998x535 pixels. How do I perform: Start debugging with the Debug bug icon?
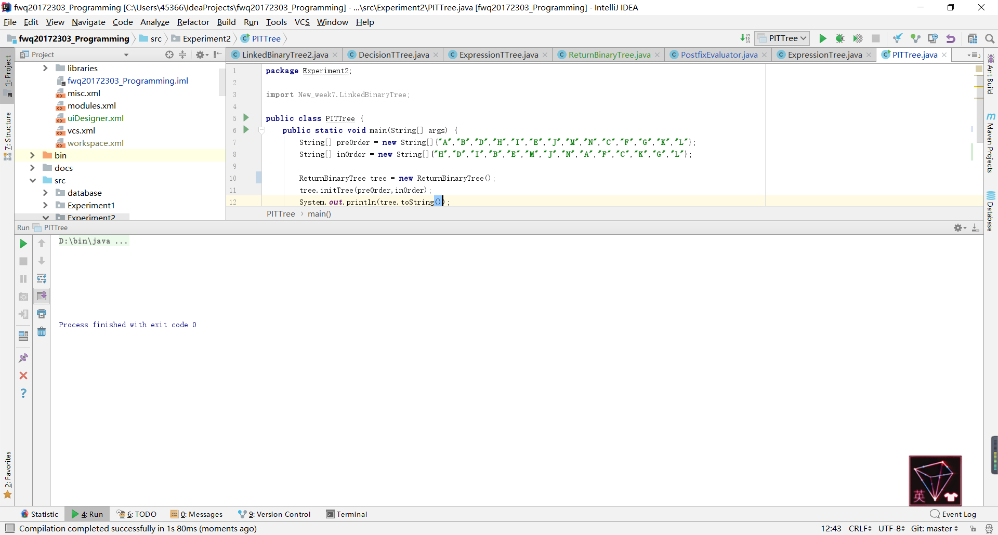pos(840,38)
